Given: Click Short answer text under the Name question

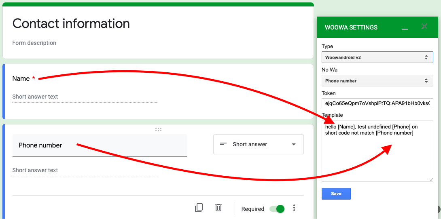Looking at the screenshot, I should (x=35, y=97).
